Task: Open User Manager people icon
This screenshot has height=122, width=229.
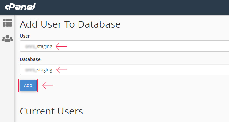Action: point(7,38)
